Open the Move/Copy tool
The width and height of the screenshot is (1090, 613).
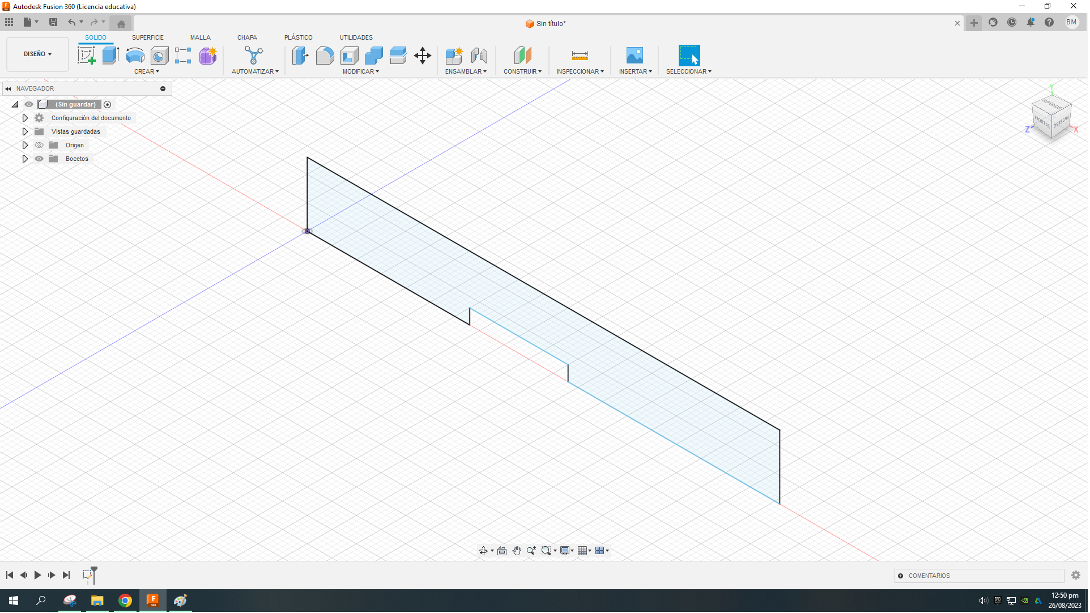pos(422,55)
